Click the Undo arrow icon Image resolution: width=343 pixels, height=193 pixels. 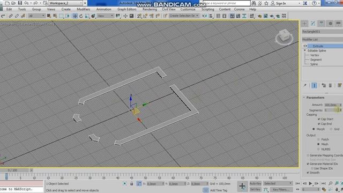[26, 3]
